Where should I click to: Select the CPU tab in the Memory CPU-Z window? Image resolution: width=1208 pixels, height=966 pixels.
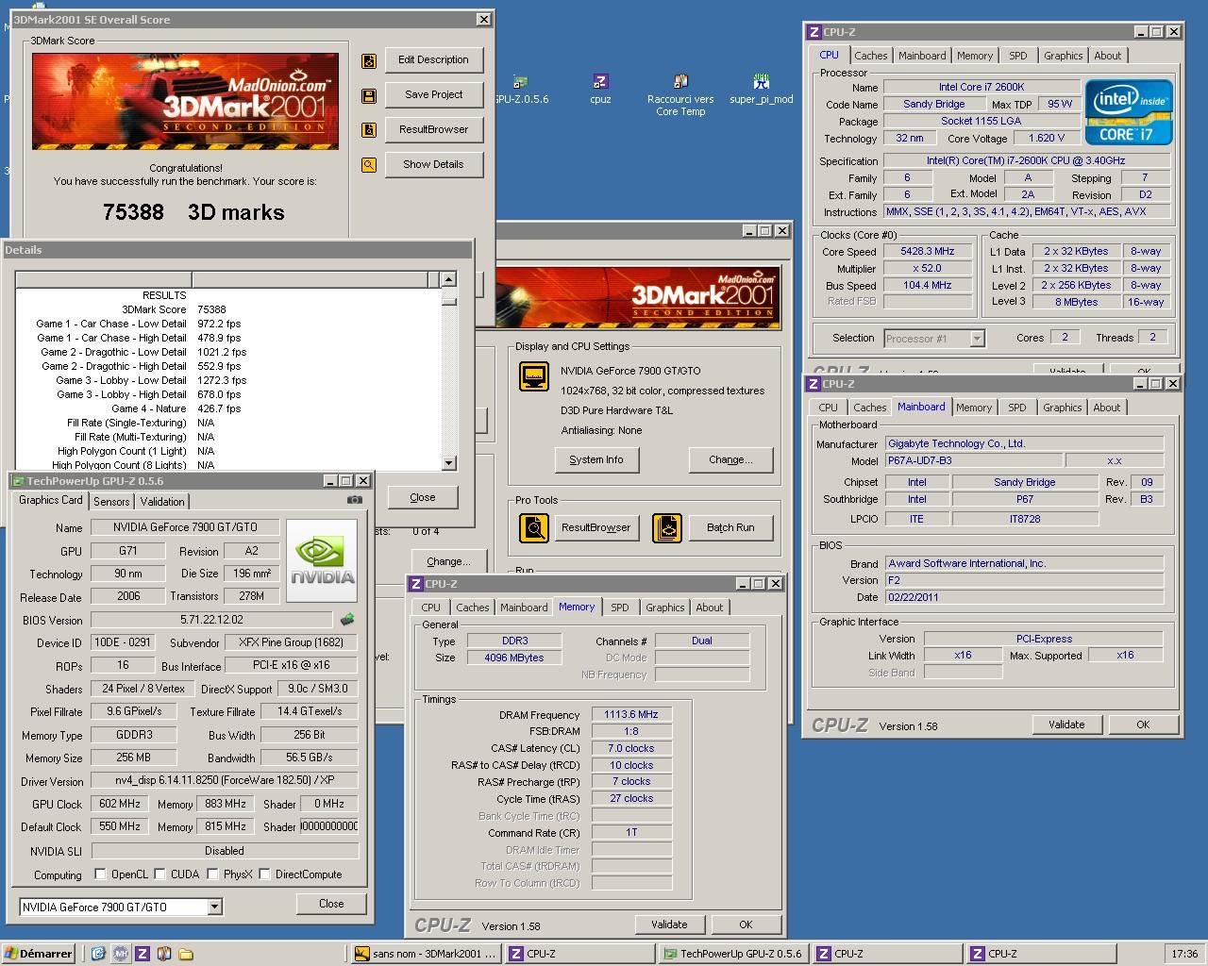click(x=430, y=608)
